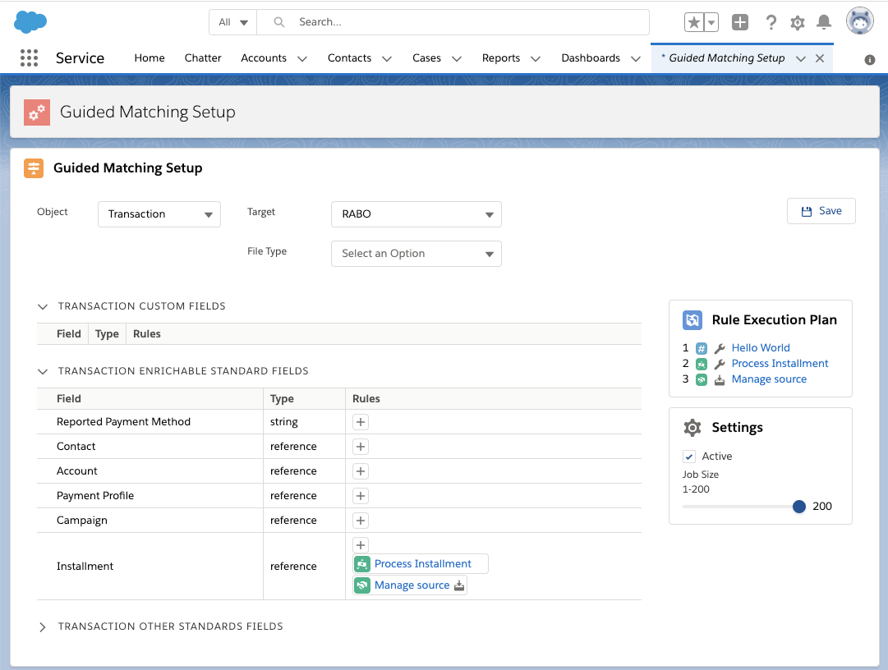Add a rule to the Contact field
This screenshot has width=888, height=670.
[x=360, y=446]
